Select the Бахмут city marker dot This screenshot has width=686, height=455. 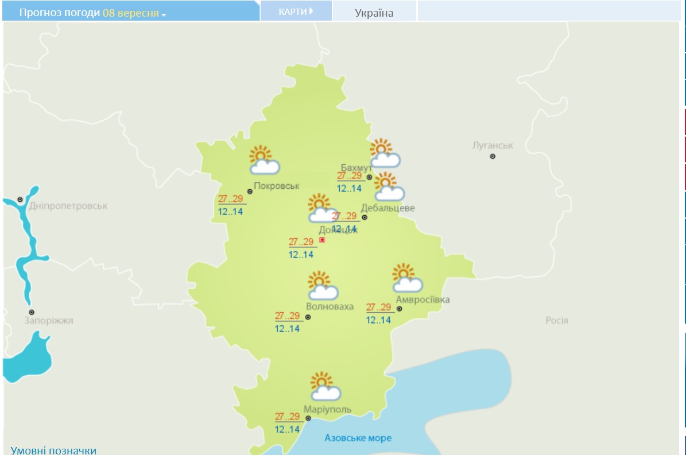click(x=369, y=177)
